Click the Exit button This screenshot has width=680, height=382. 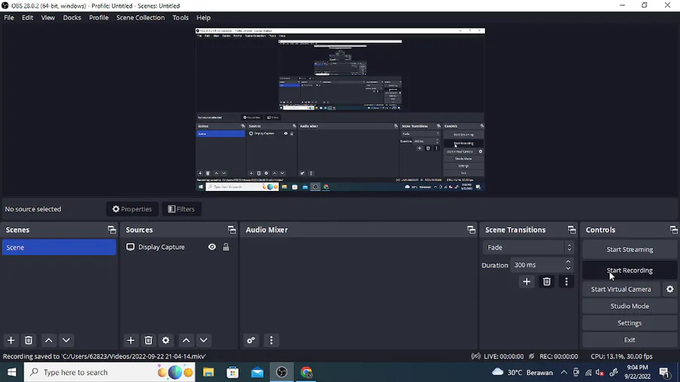click(629, 340)
